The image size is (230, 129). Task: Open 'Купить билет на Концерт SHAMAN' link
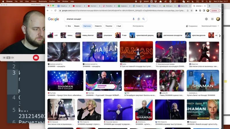click(x=201, y=95)
